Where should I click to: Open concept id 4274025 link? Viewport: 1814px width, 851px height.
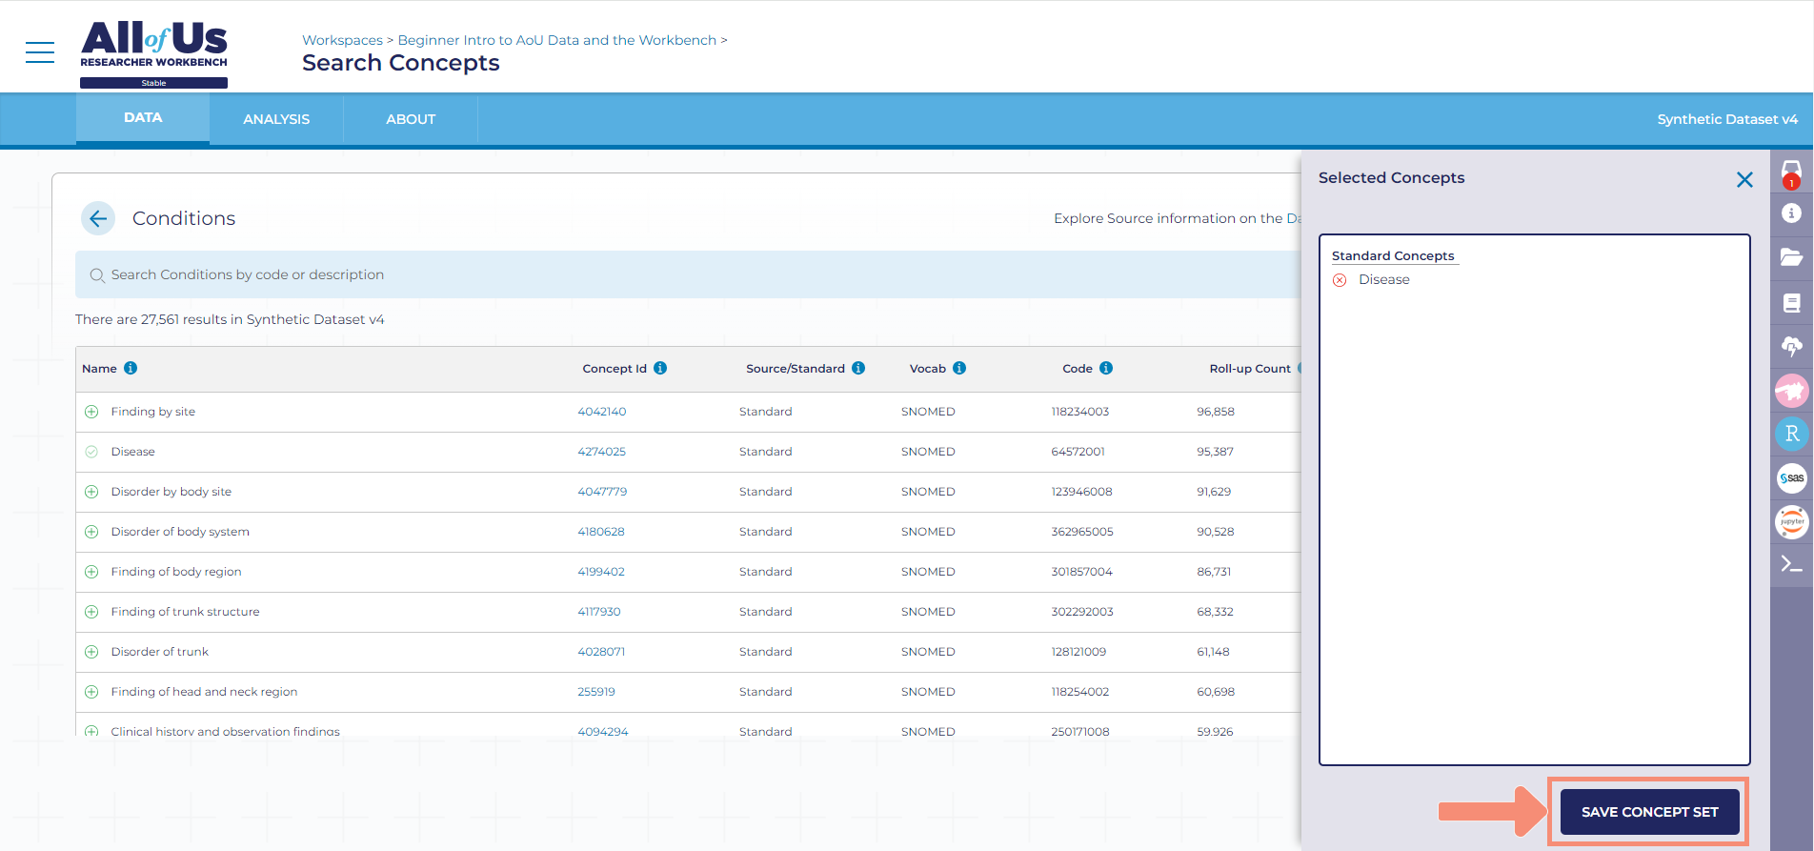601,452
